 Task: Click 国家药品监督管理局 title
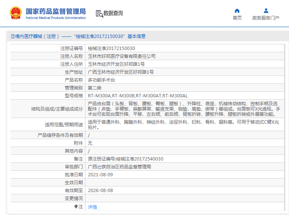tap(56, 11)
